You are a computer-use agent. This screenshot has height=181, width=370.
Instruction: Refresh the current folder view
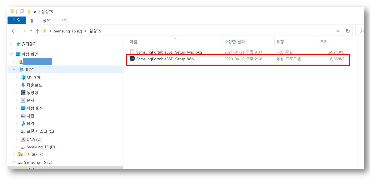point(348,31)
